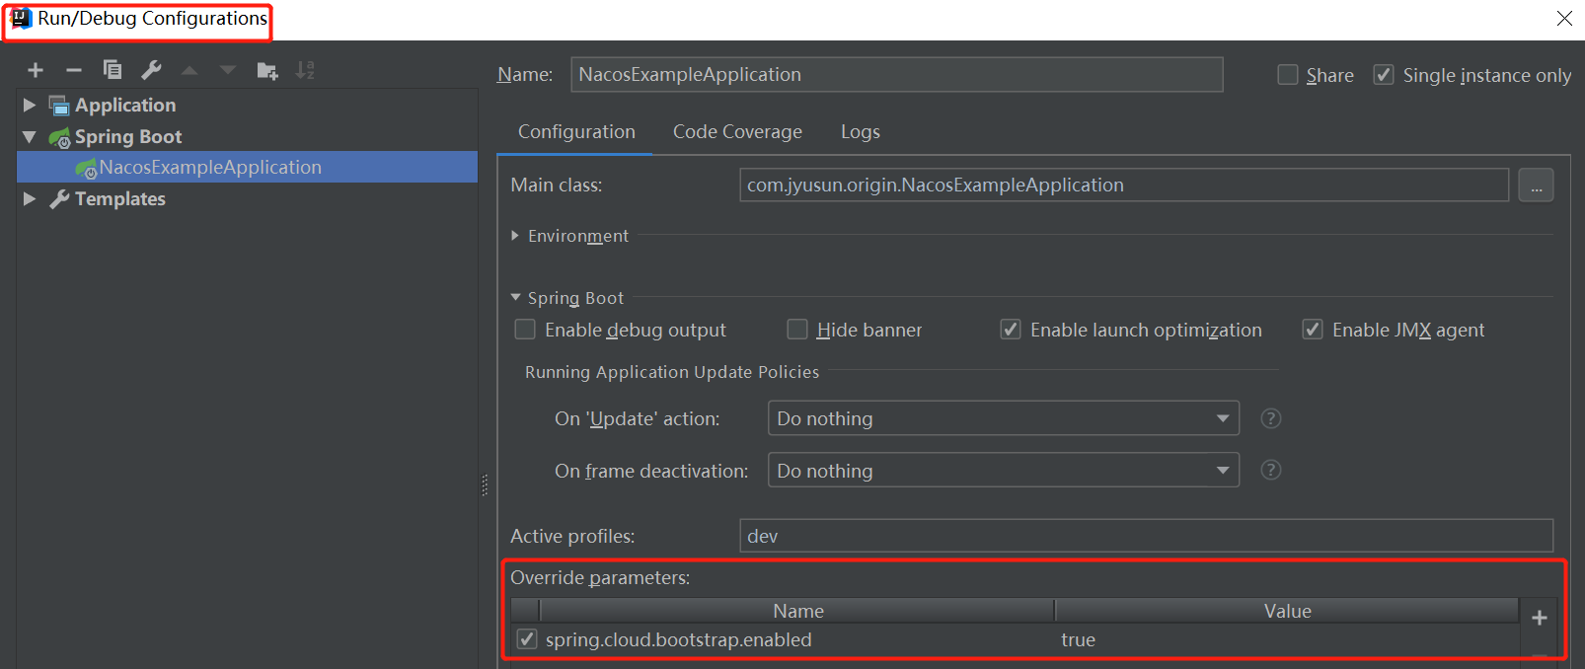
Task: Toggle Single instance only checkbox
Action: (1384, 75)
